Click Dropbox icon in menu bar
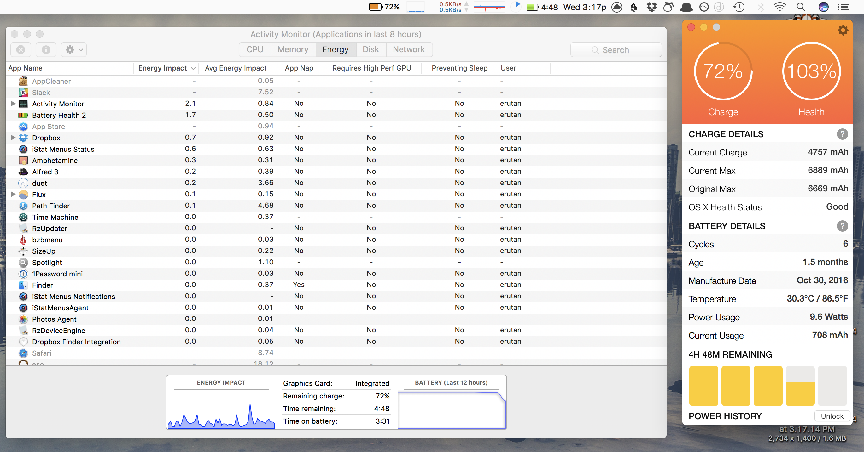This screenshot has width=864, height=452. coord(651,7)
